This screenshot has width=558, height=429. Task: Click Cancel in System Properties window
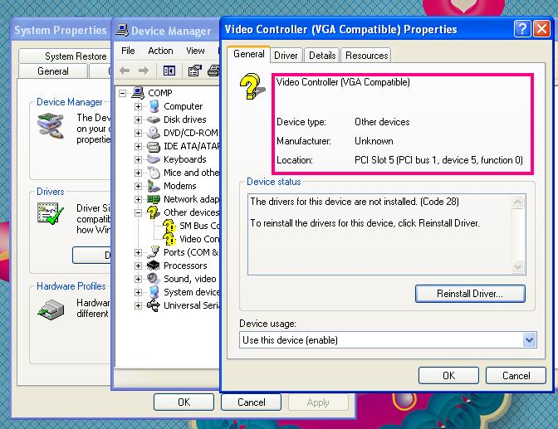point(252,402)
